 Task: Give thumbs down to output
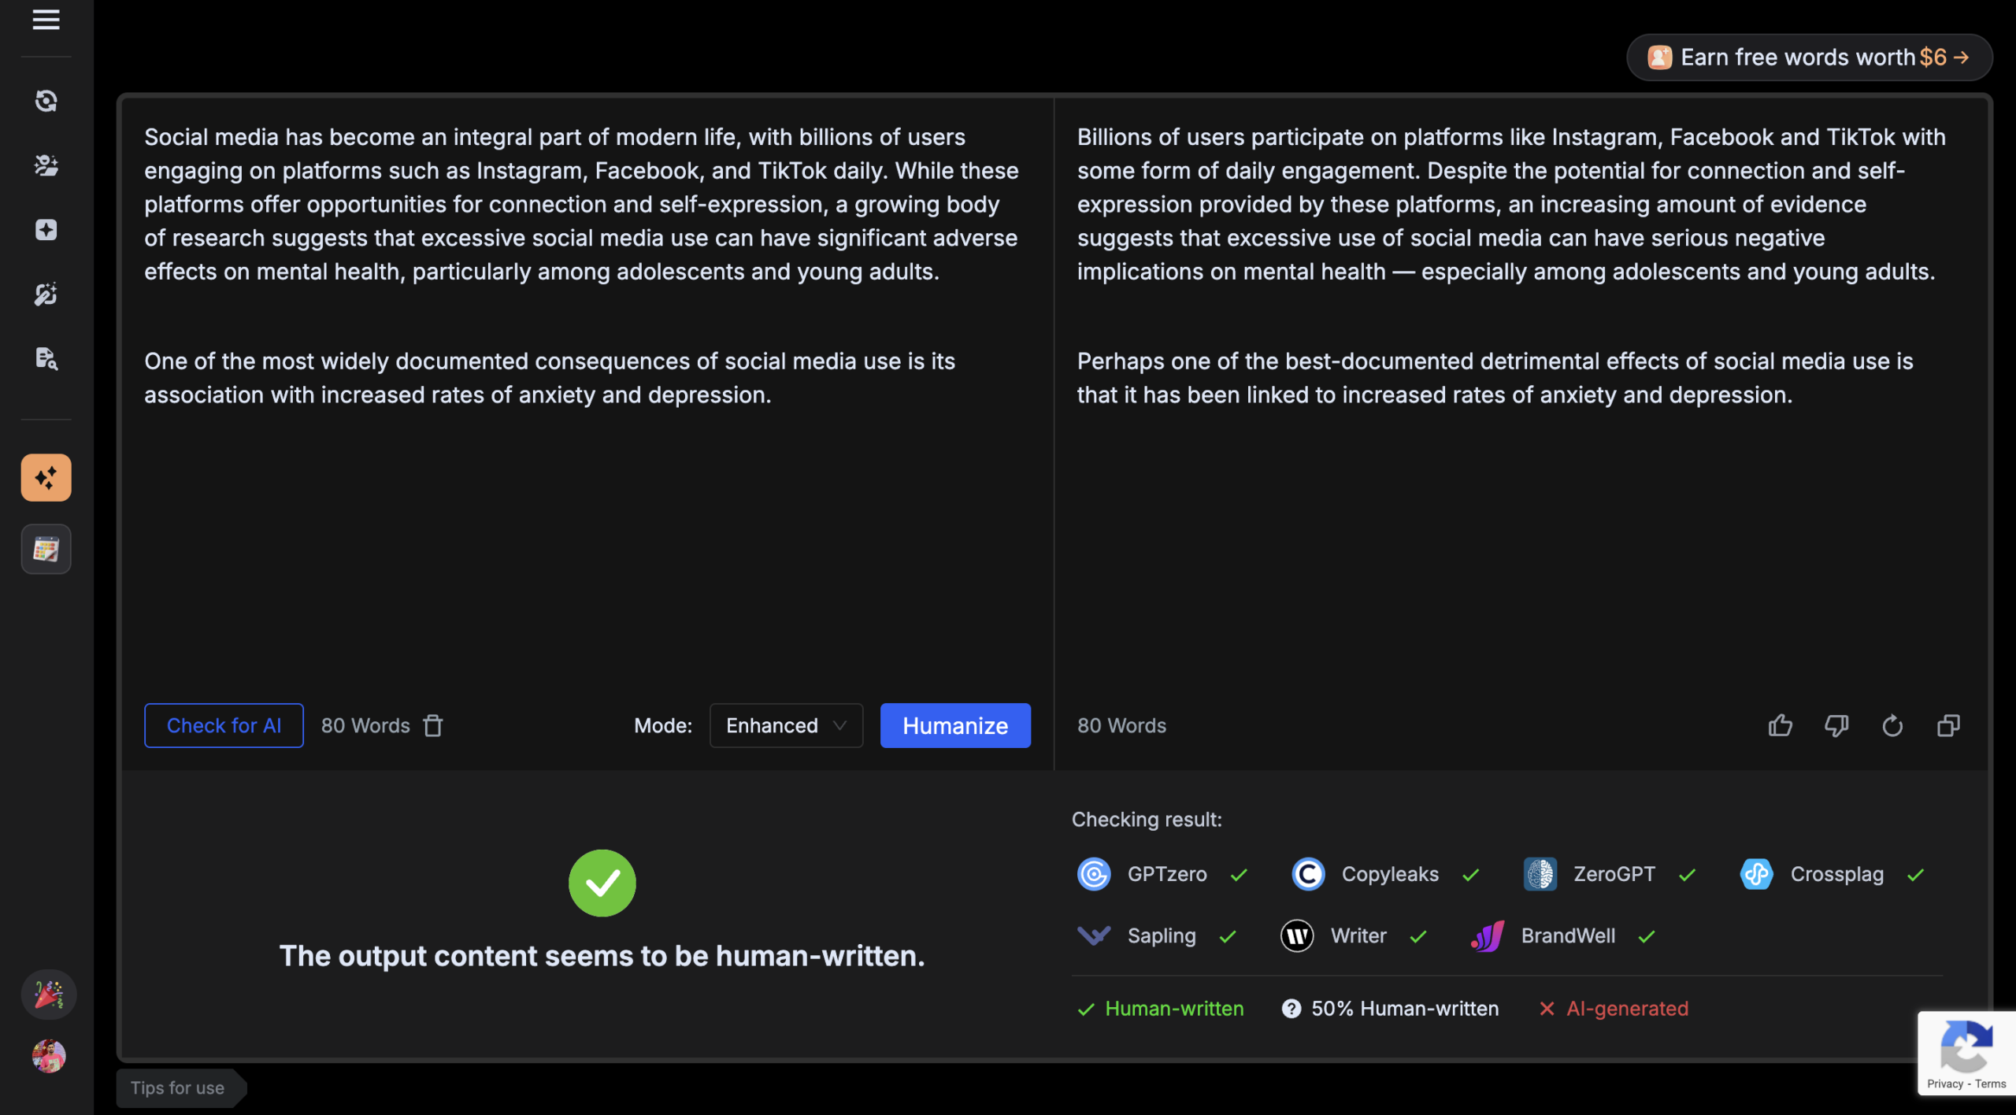[x=1836, y=725]
